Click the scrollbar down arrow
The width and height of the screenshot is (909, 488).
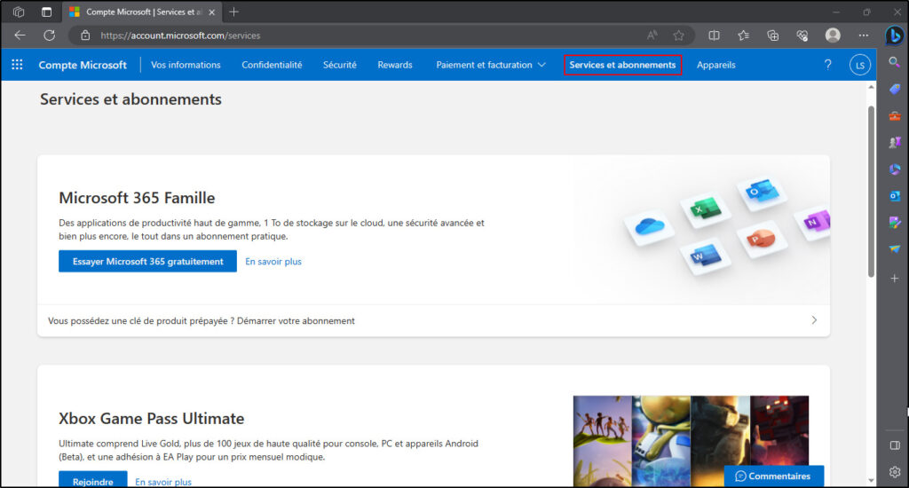pyautogui.click(x=871, y=481)
